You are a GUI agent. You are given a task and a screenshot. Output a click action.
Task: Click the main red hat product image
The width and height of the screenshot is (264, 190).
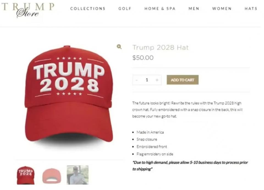tap(70, 94)
